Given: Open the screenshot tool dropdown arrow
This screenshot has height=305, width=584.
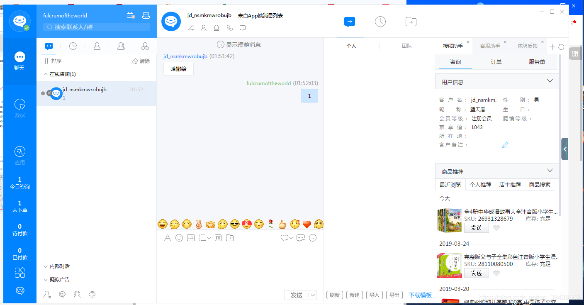Looking at the screenshot, I should click(x=209, y=238).
